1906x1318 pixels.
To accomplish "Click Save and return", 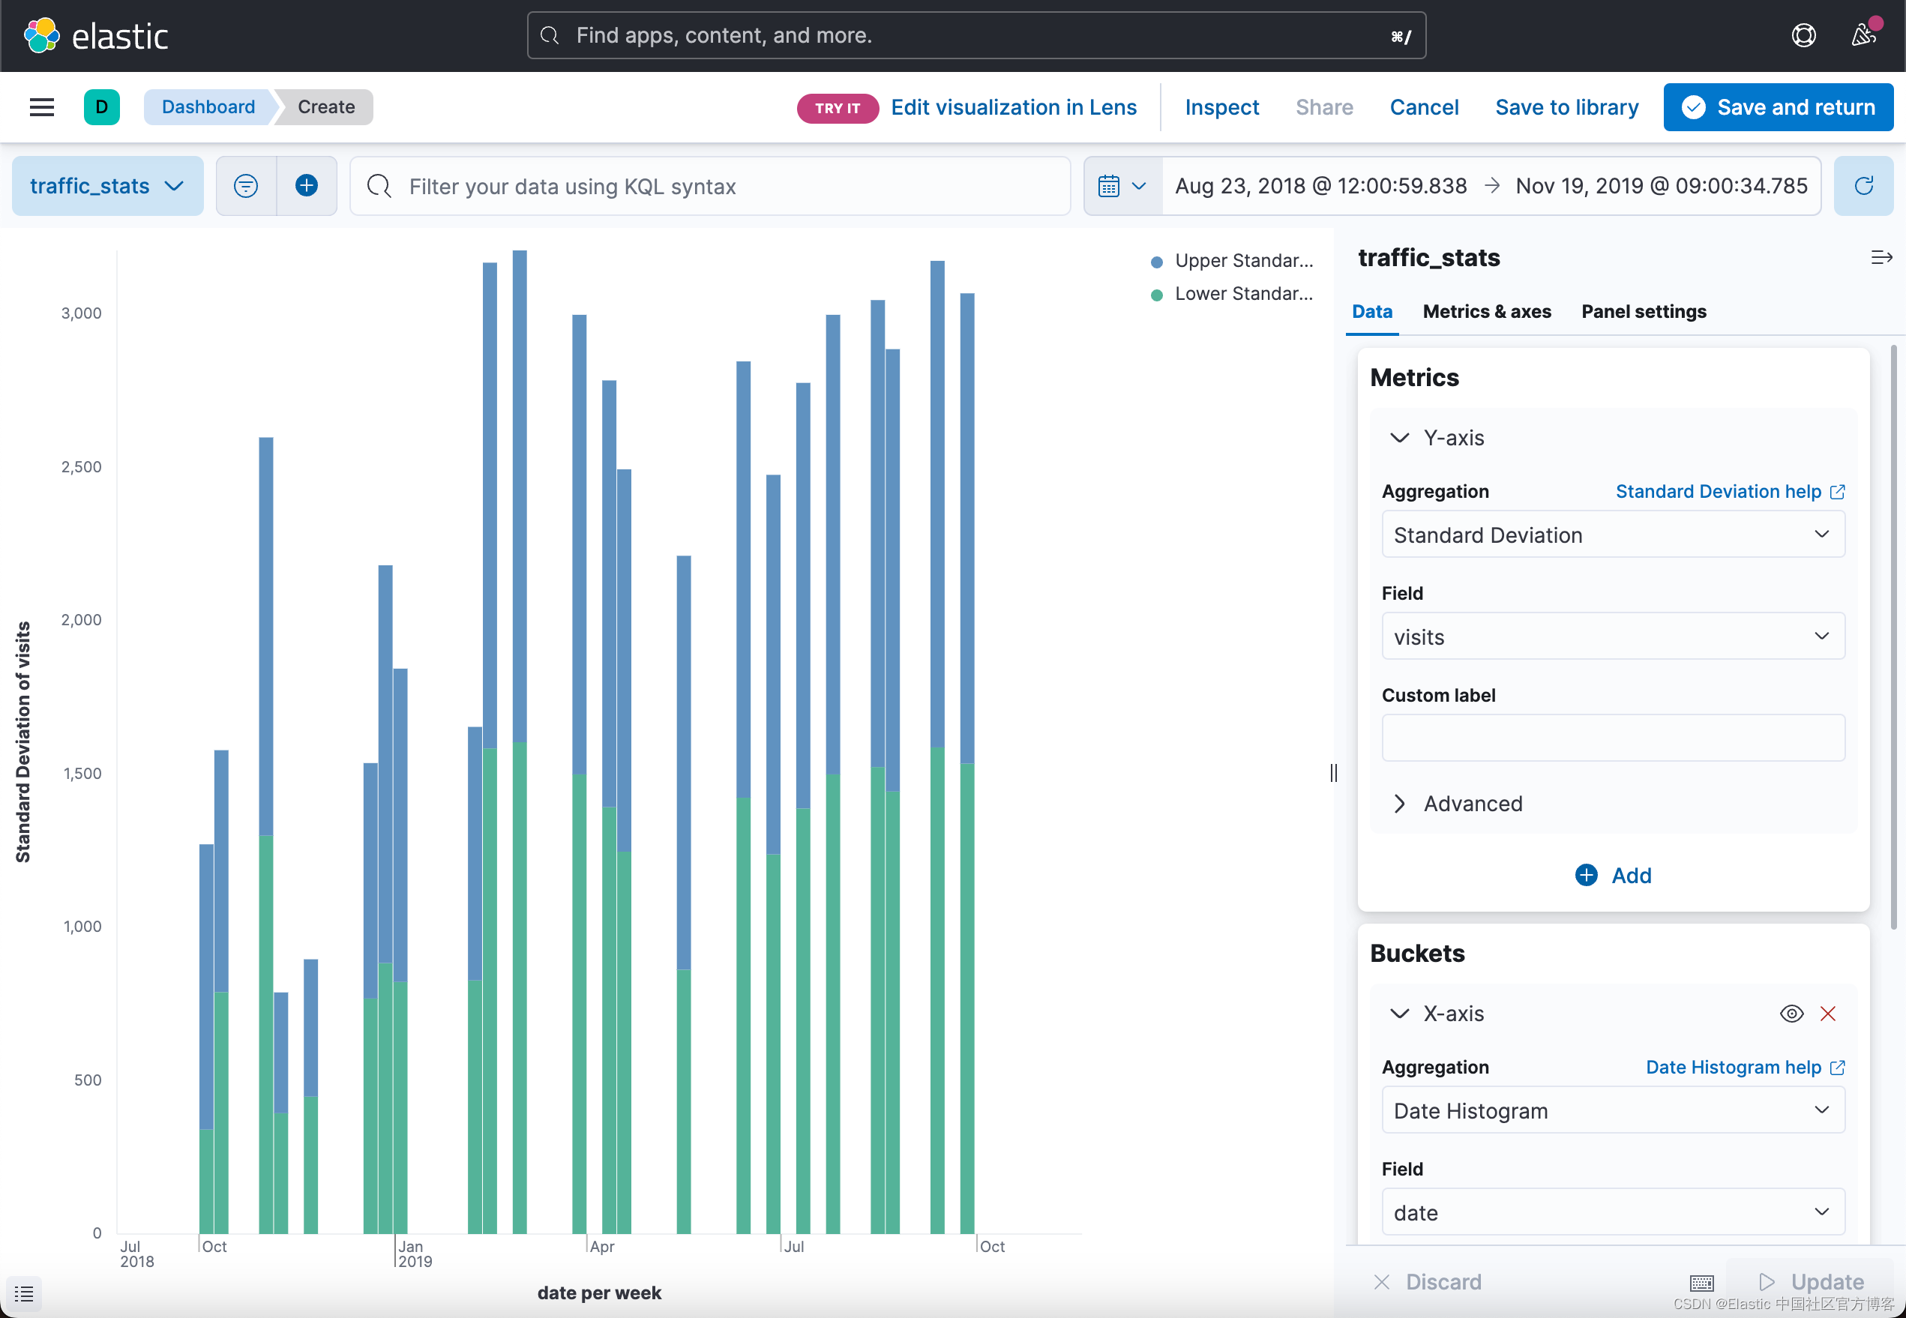I will pyautogui.click(x=1777, y=107).
